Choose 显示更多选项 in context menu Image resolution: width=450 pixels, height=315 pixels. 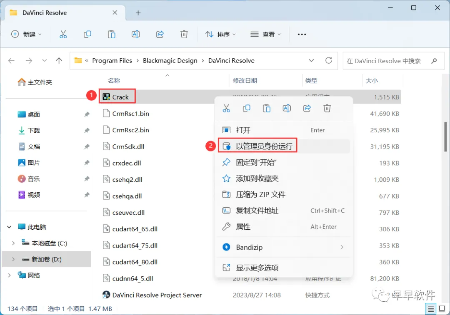tap(284, 268)
